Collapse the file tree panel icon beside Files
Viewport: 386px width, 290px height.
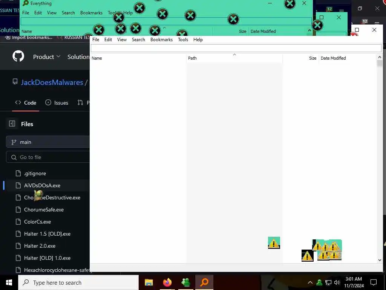point(12,123)
